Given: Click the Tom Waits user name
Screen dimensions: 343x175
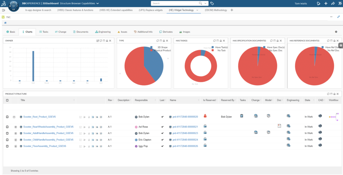Looking at the screenshot, I should click(301, 3).
